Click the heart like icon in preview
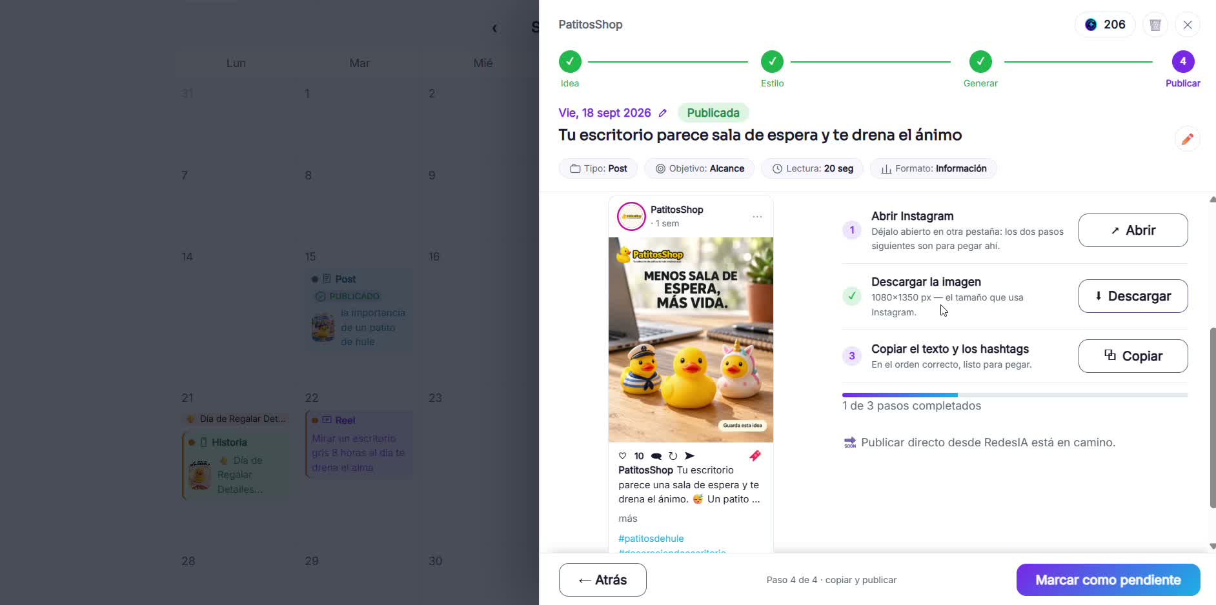Screen dimensions: 1216x605 click(622, 456)
